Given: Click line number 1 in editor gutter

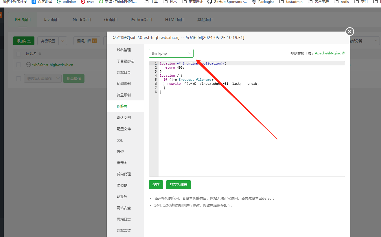Looking at the screenshot, I should [x=156, y=63].
